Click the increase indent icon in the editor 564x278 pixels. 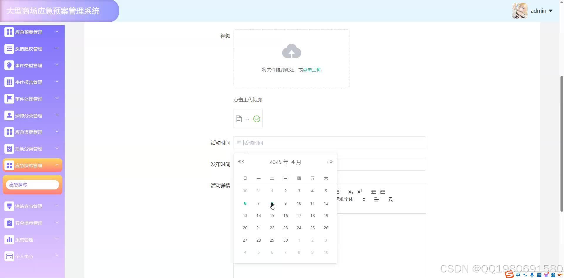[382, 192]
